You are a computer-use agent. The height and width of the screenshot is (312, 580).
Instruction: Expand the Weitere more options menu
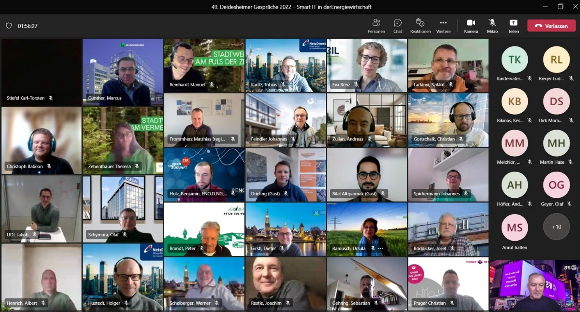443,26
